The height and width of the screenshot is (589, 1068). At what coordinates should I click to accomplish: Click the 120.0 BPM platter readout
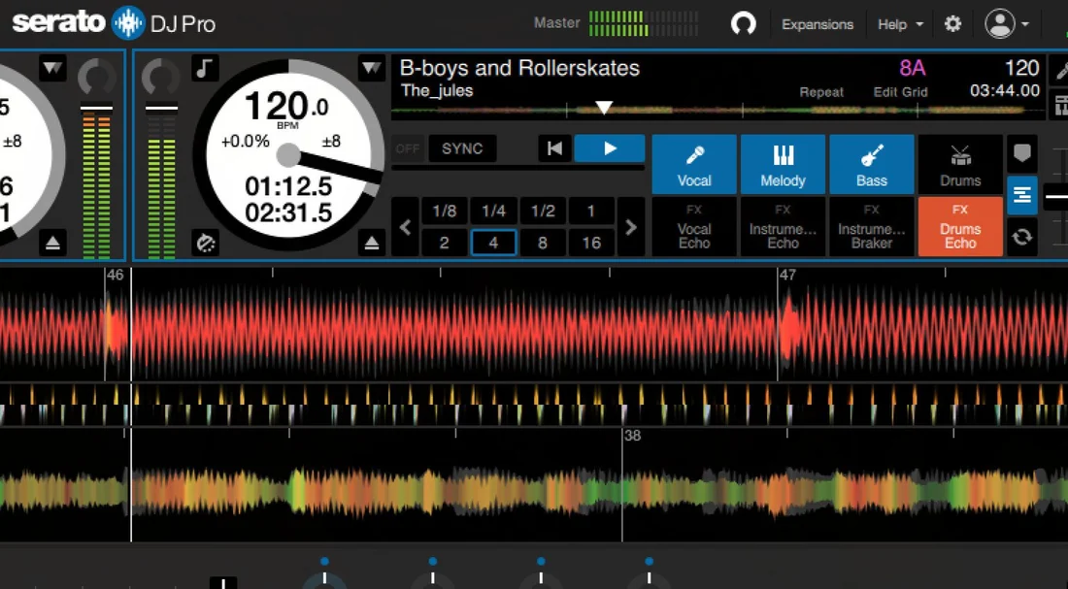click(x=286, y=107)
